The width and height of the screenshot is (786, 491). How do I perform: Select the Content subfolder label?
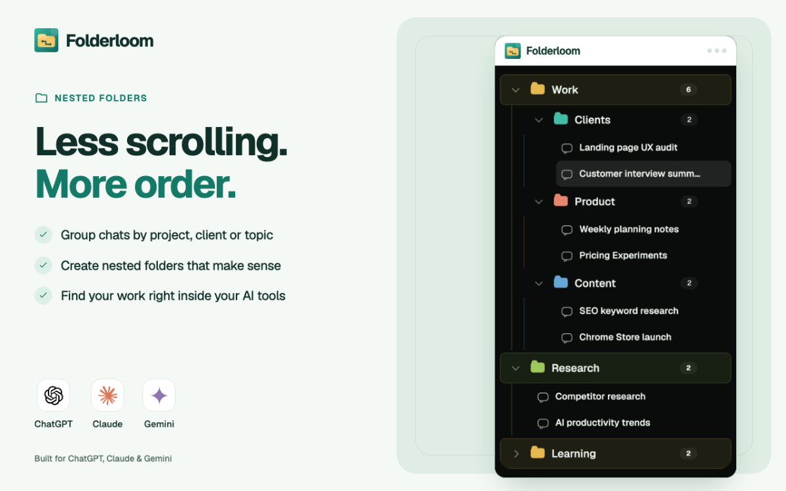pyautogui.click(x=595, y=283)
